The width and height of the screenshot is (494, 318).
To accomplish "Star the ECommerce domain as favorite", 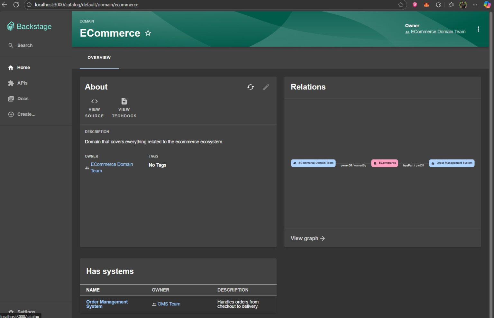I will 148,33.
